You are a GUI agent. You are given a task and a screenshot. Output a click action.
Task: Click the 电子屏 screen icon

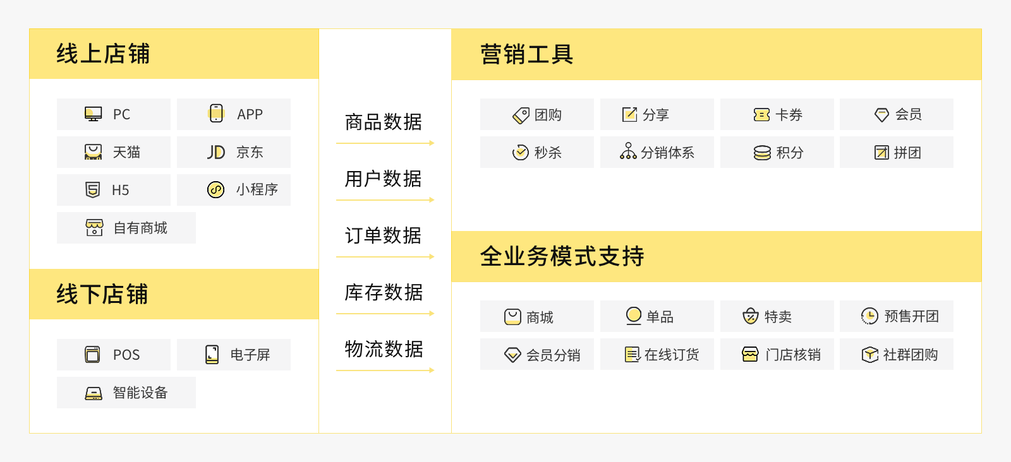tap(212, 354)
